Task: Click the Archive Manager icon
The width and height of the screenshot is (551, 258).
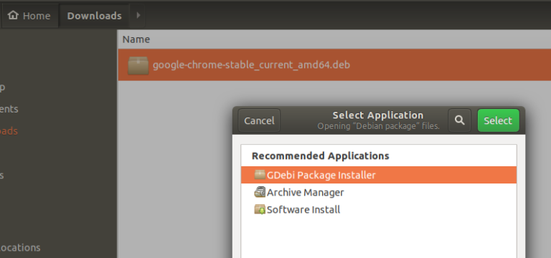Action: coord(260,192)
